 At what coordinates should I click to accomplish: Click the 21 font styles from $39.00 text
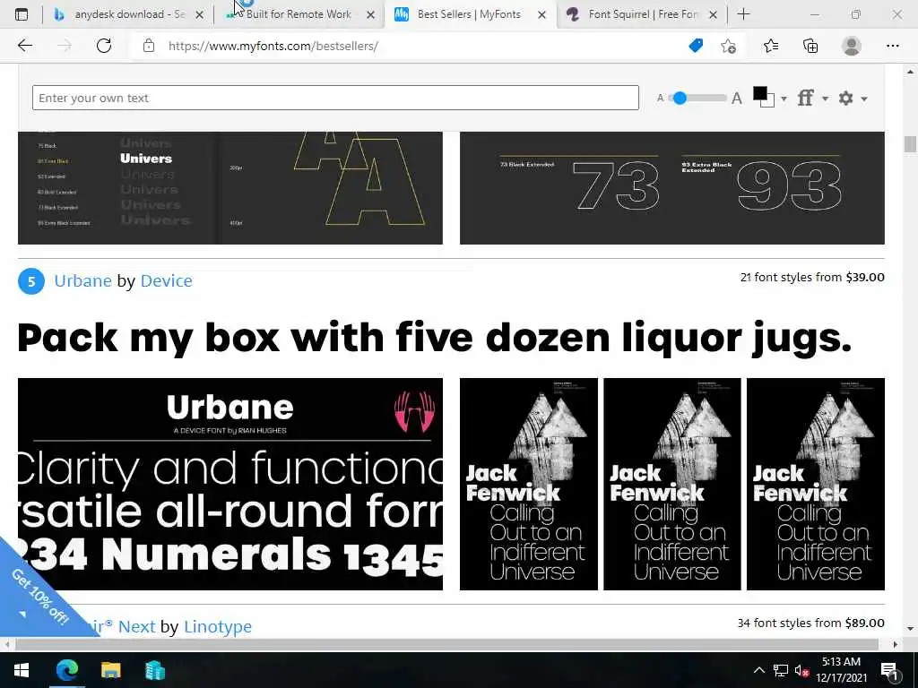click(812, 277)
